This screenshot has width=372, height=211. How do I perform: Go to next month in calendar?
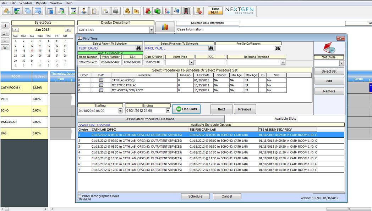click(68, 30)
